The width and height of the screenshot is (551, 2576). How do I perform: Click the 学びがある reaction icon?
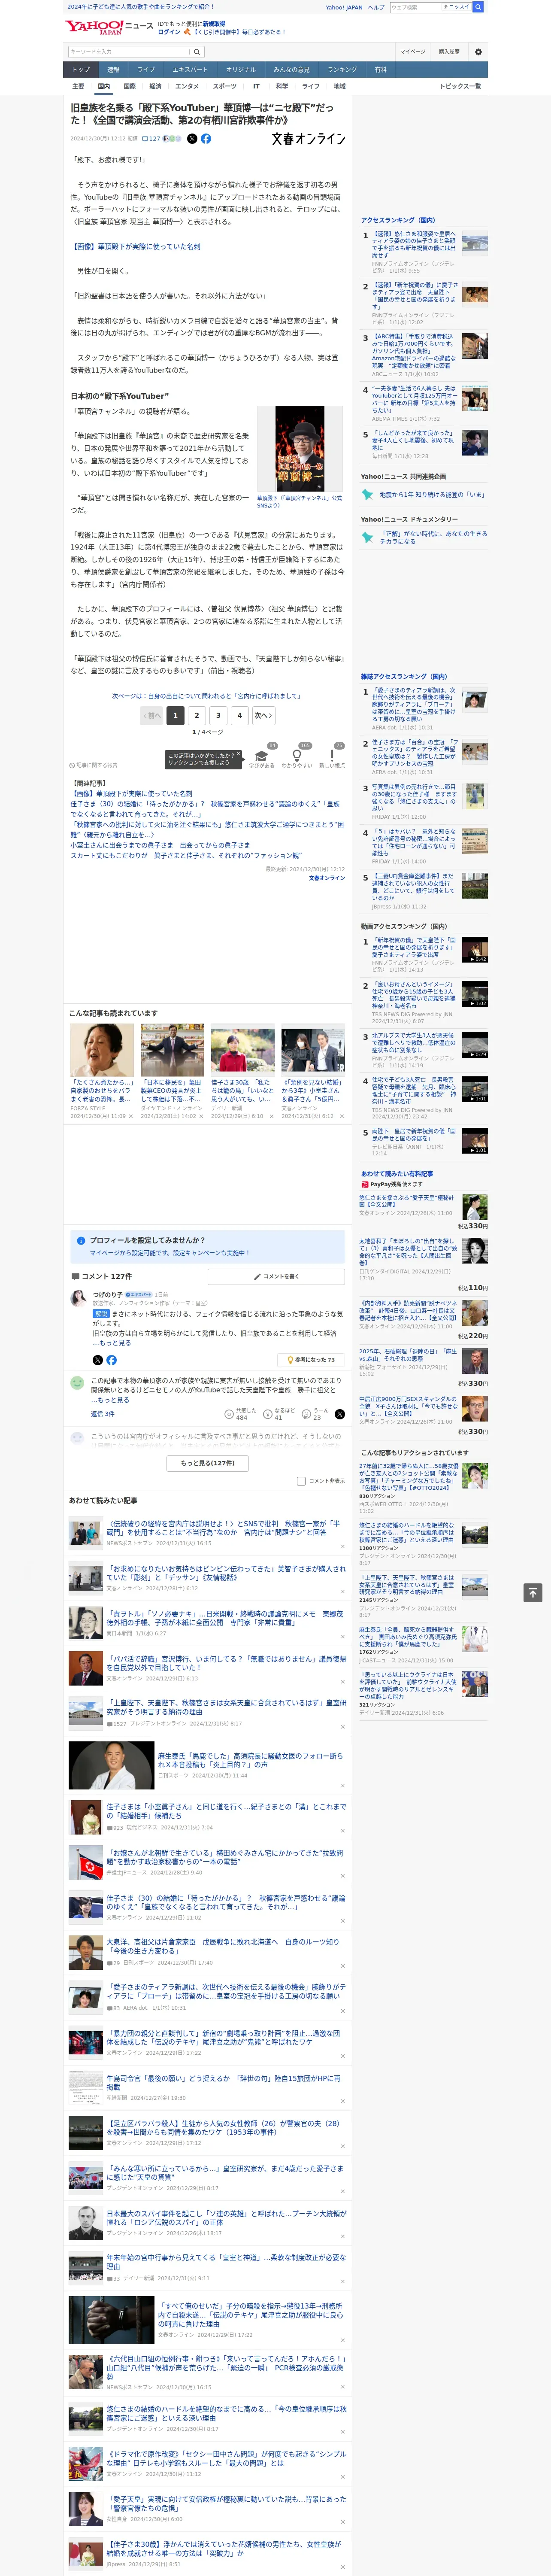point(262,757)
